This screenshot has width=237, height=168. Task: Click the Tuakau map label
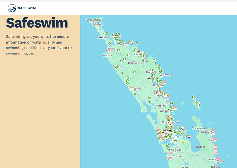[177, 156]
